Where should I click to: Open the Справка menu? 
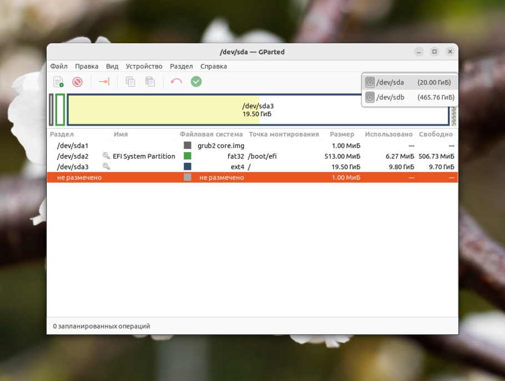[x=214, y=66]
